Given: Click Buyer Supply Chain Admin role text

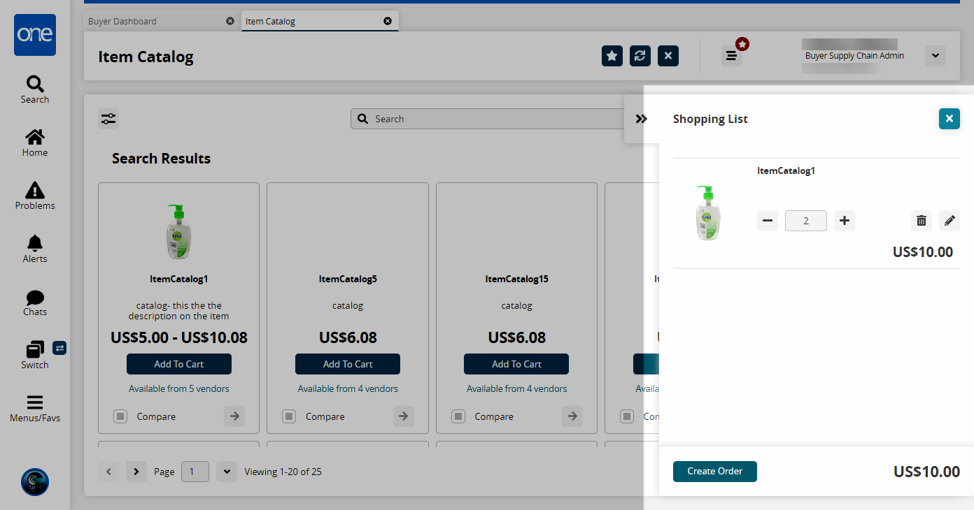Looking at the screenshot, I should [854, 56].
